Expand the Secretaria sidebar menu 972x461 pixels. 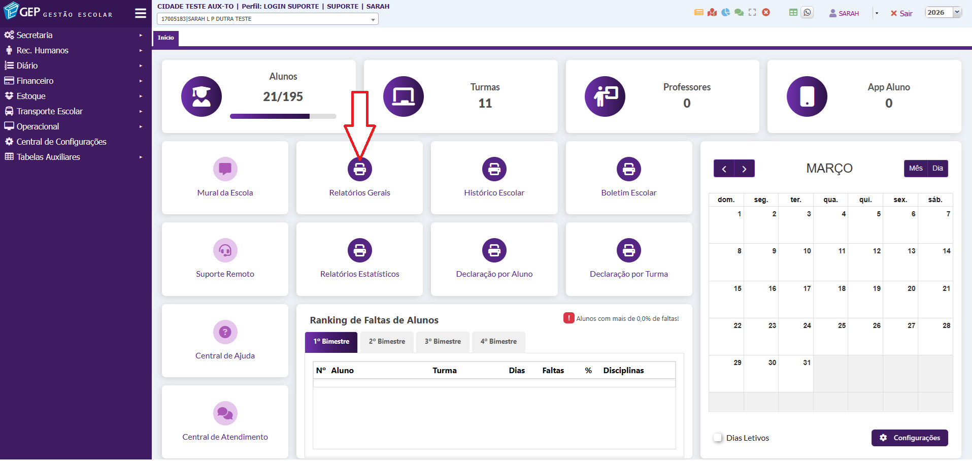[x=35, y=35]
